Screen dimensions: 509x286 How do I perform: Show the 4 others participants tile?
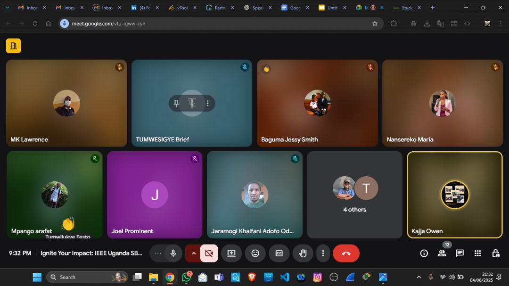pos(354,195)
